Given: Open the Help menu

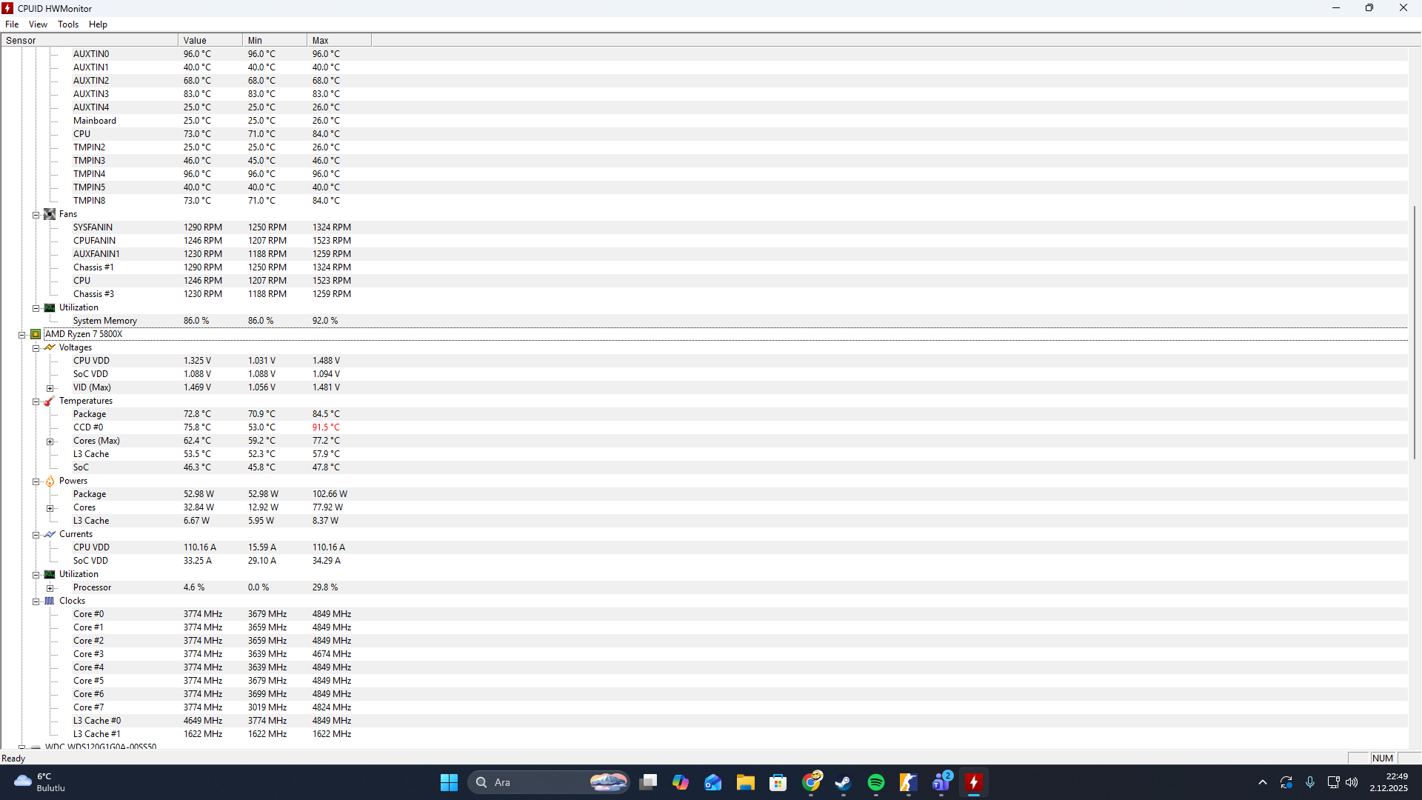Looking at the screenshot, I should (x=98, y=24).
